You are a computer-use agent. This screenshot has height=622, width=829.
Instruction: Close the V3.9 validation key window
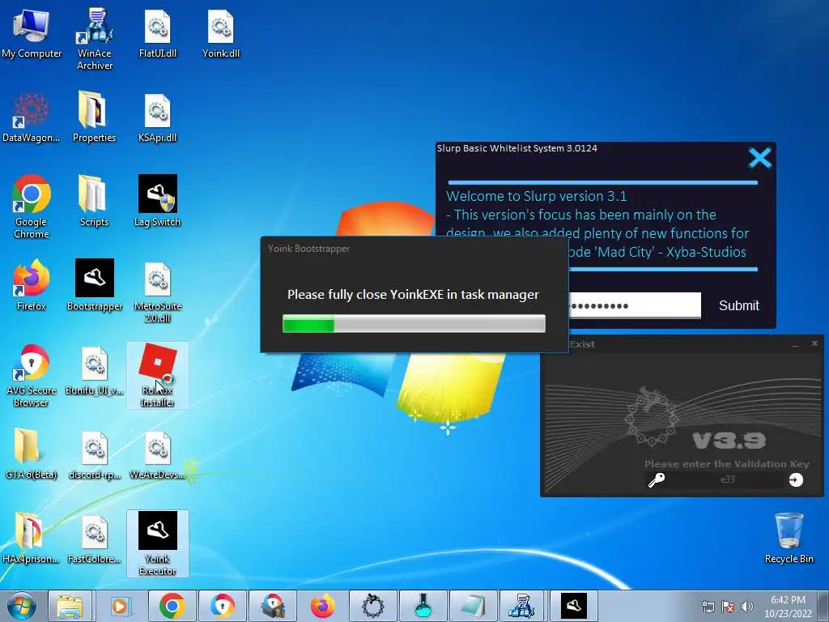[x=814, y=343]
